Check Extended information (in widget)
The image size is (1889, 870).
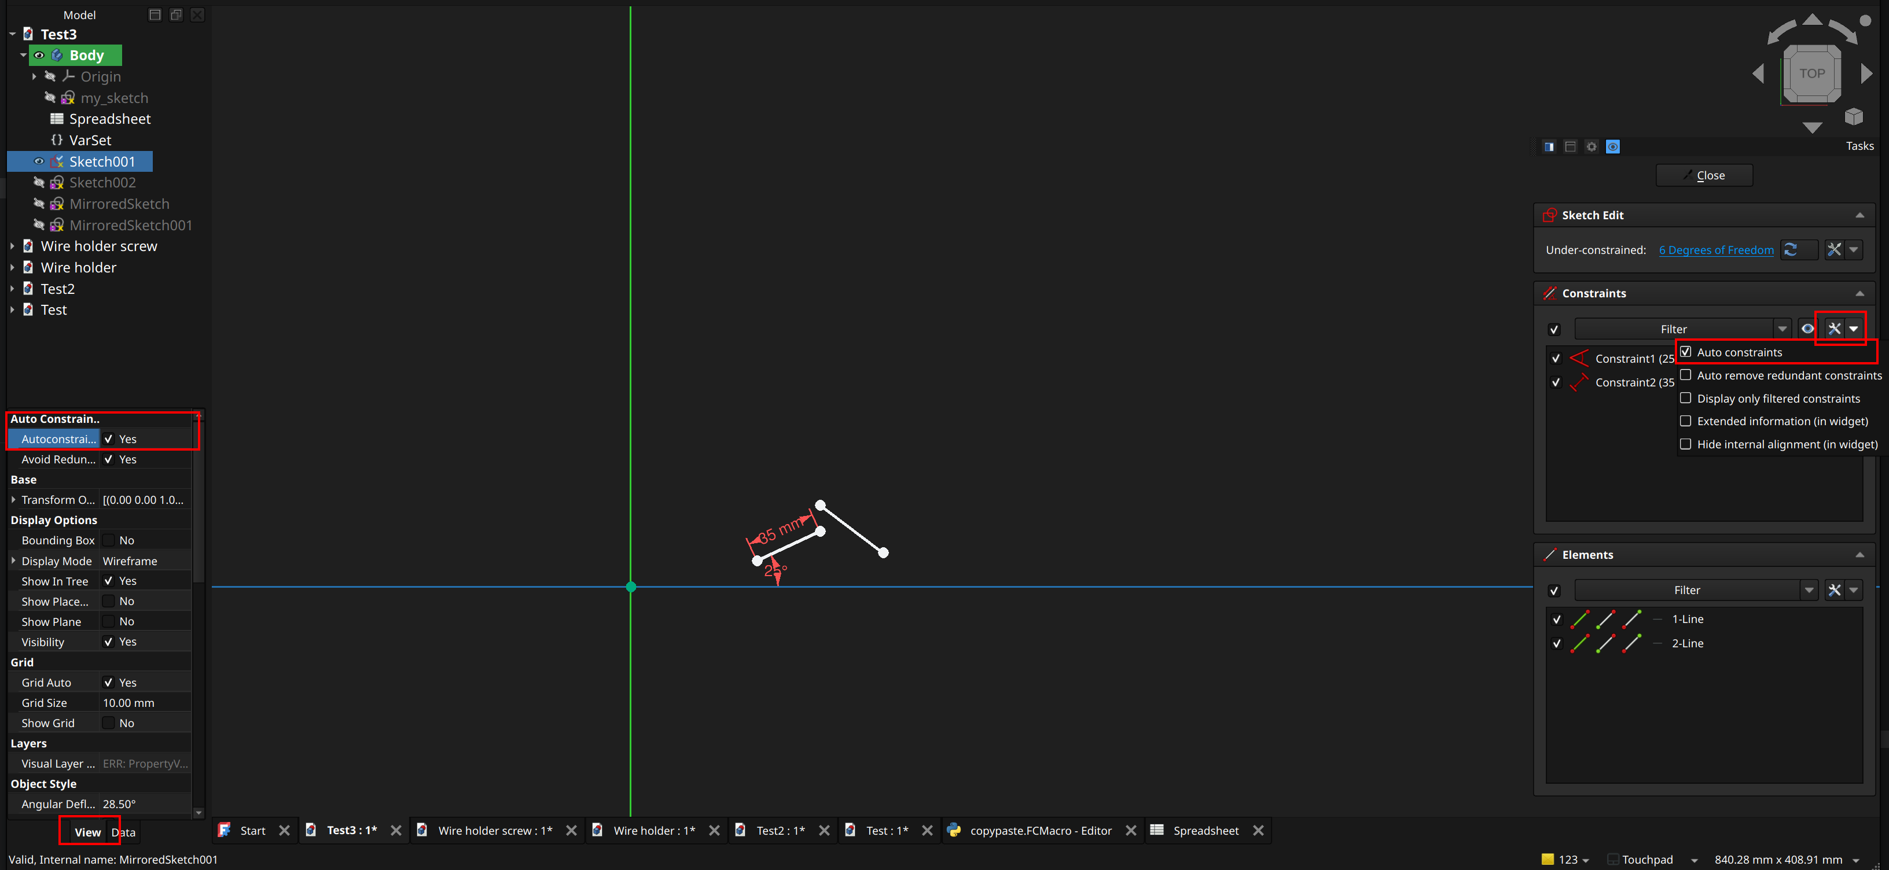[x=1685, y=421]
